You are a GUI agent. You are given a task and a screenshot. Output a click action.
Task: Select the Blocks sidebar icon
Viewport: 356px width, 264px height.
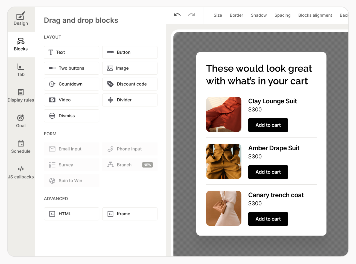21,45
